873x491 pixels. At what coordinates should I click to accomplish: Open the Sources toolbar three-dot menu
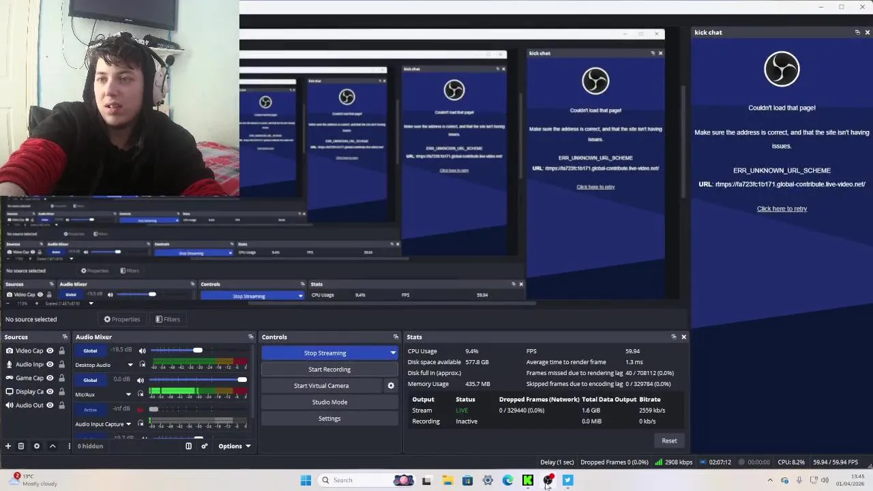(x=69, y=446)
